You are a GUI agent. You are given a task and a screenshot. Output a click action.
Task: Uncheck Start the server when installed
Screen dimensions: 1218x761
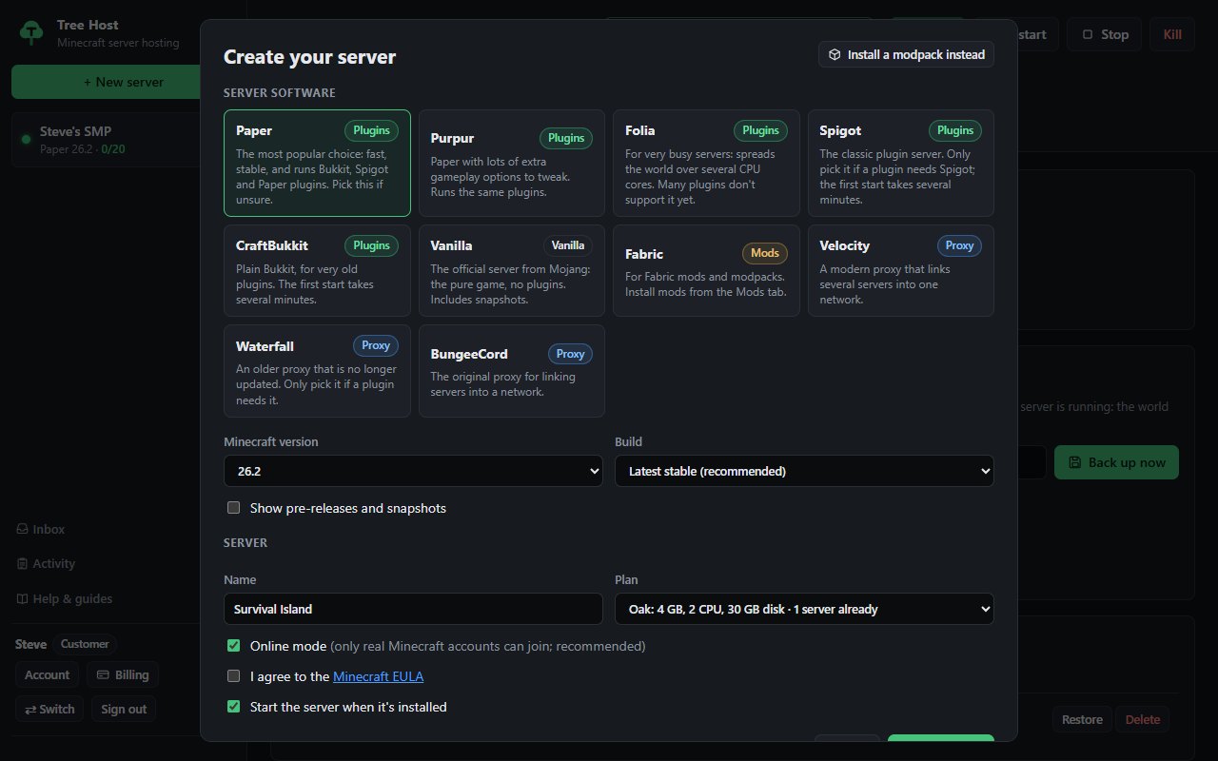coord(233,707)
